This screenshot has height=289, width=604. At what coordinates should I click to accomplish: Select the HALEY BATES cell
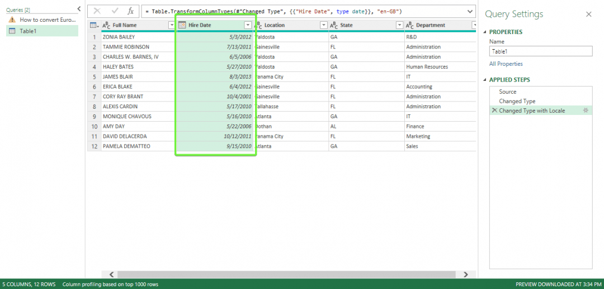click(x=139, y=67)
